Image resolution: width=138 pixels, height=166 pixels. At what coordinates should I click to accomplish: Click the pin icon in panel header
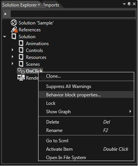pyautogui.click(x=129, y=4)
